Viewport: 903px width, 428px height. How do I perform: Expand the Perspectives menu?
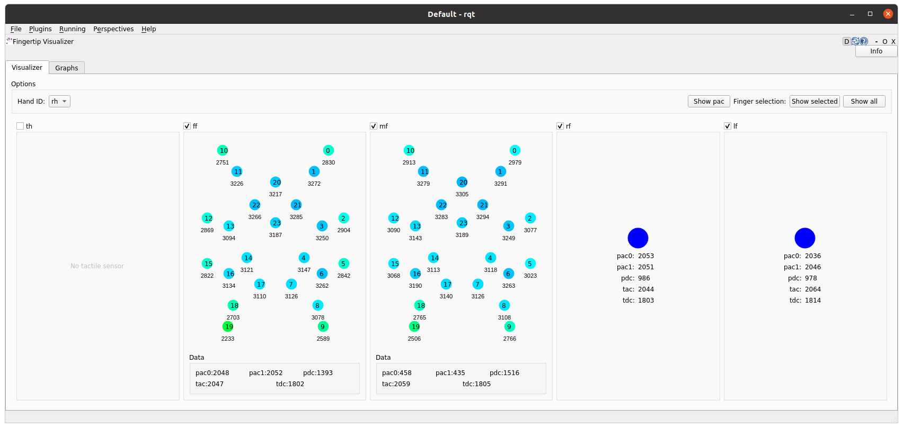click(113, 29)
